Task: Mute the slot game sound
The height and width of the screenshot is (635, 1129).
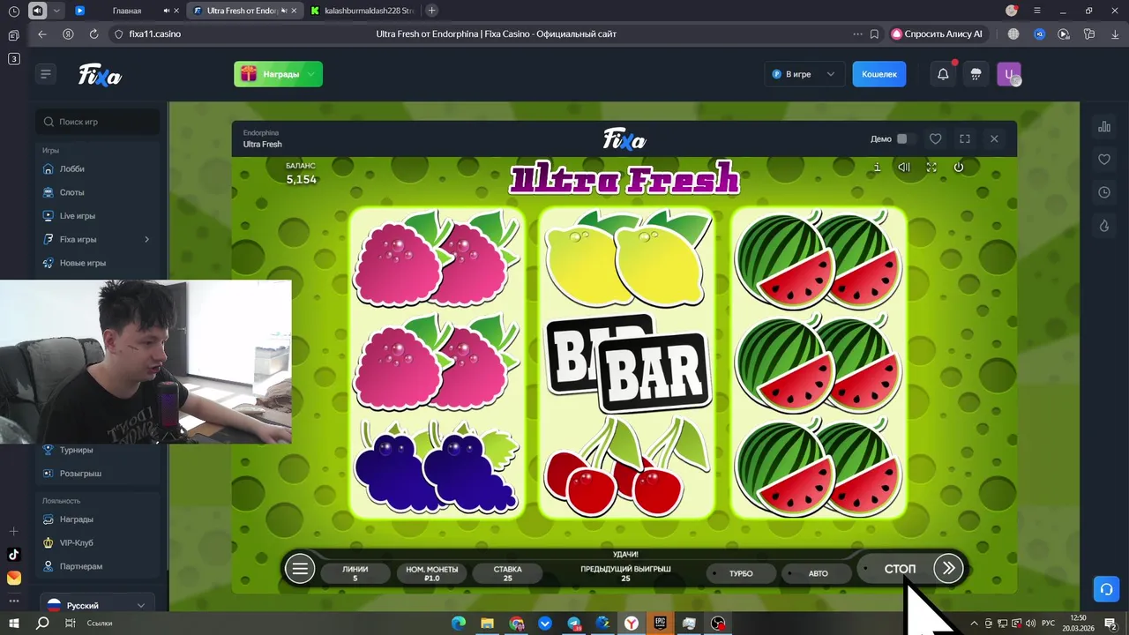Action: (904, 167)
